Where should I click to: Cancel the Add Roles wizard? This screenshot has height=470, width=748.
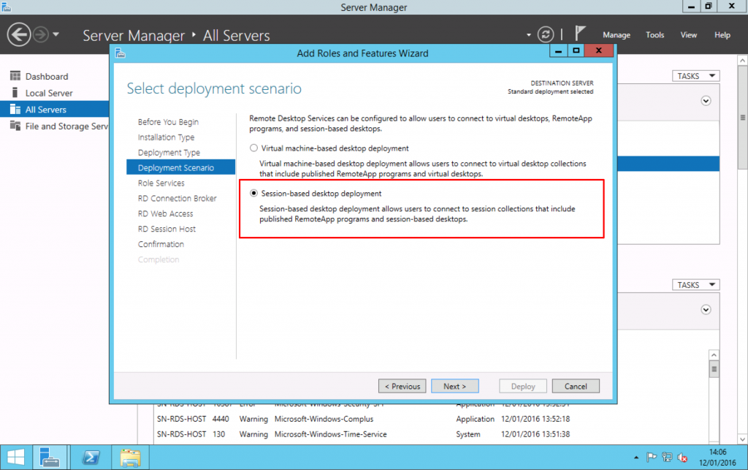click(576, 386)
